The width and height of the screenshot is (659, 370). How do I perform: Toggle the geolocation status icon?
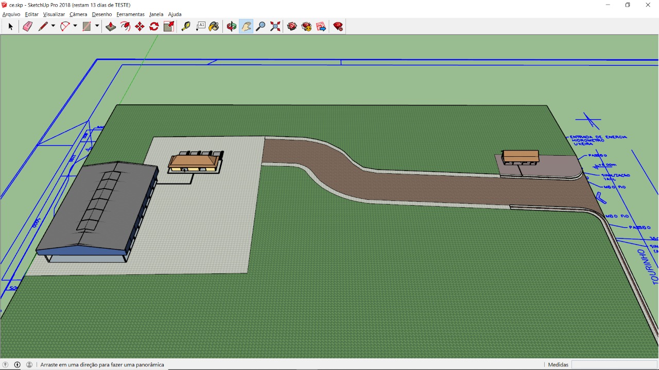6,365
